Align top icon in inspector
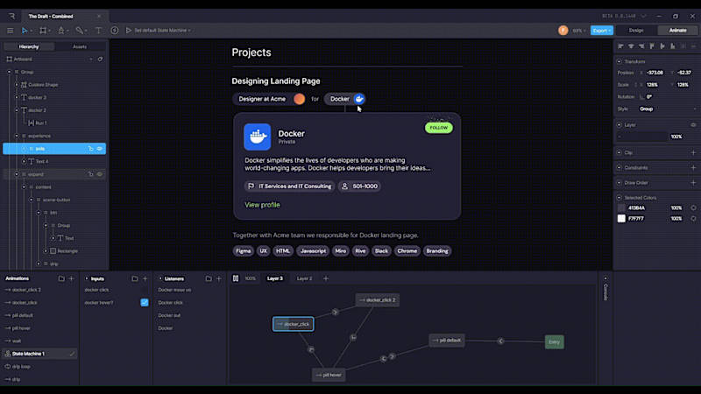 coord(652,46)
